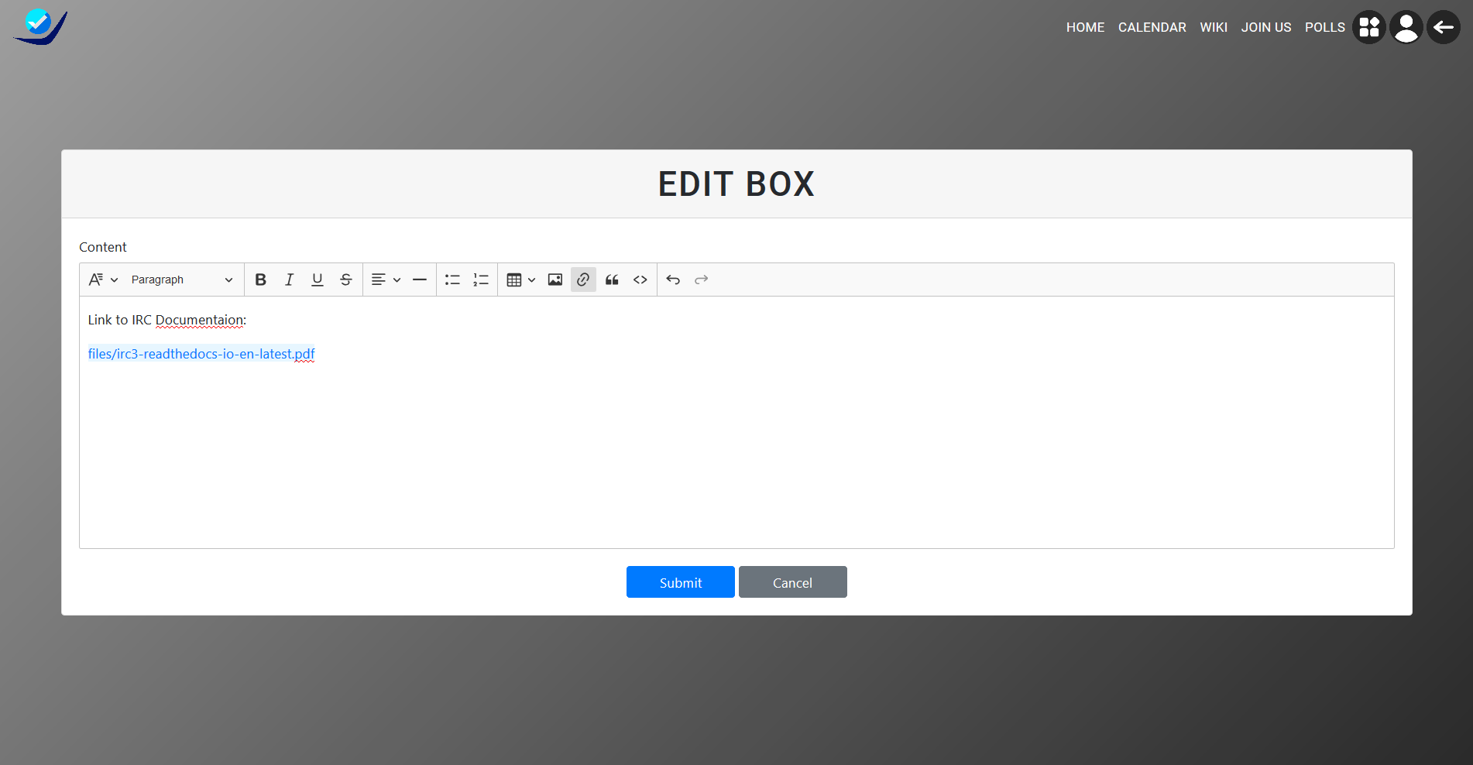This screenshot has height=765, width=1473.
Task: Click the Cancel button
Action: click(793, 582)
